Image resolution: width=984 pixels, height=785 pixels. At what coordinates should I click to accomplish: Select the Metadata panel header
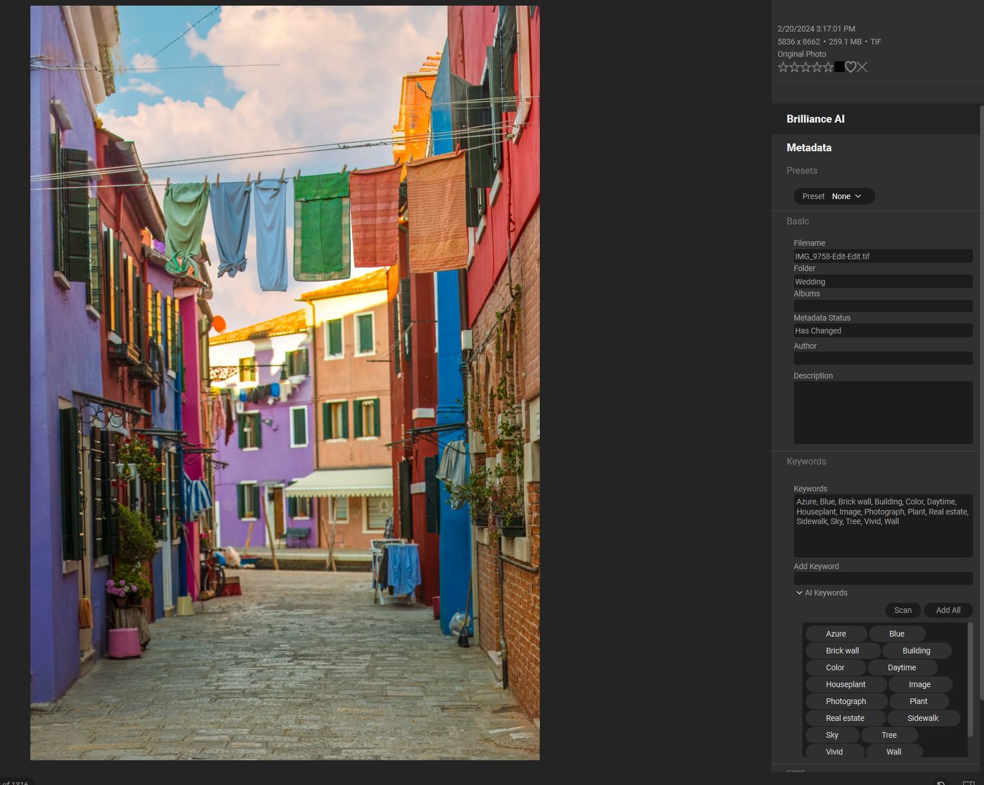[809, 147]
